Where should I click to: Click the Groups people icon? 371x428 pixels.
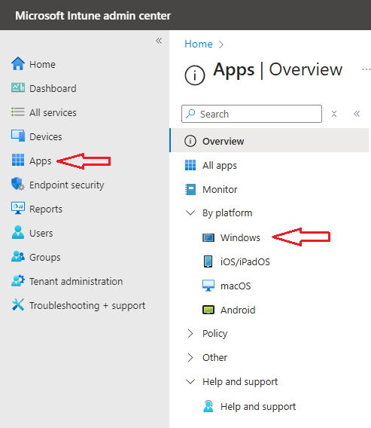[x=18, y=256]
